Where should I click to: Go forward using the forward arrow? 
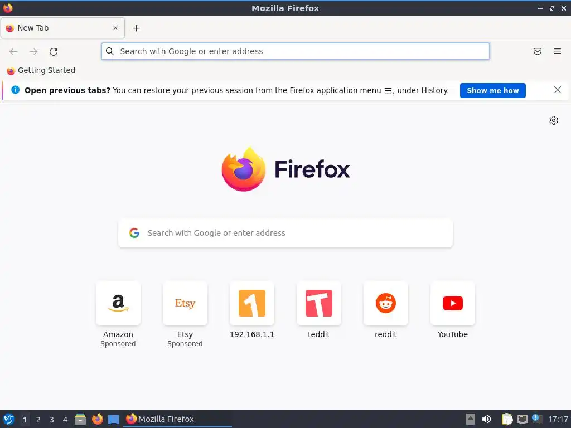tap(33, 52)
